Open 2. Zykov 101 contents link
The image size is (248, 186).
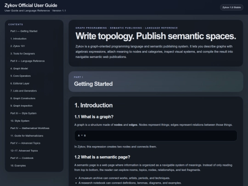17,46
